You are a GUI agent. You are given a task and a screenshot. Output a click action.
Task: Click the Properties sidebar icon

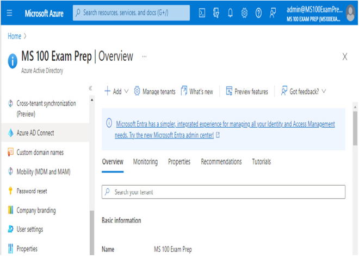point(10,249)
